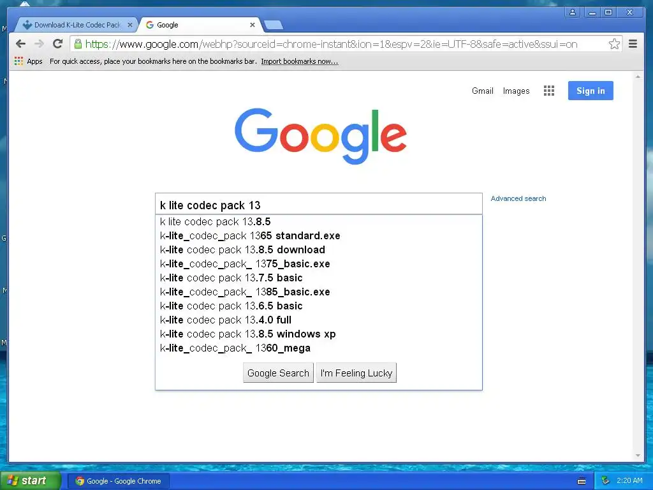Click the green padlock security icon
The image size is (653, 490).
tap(78, 44)
